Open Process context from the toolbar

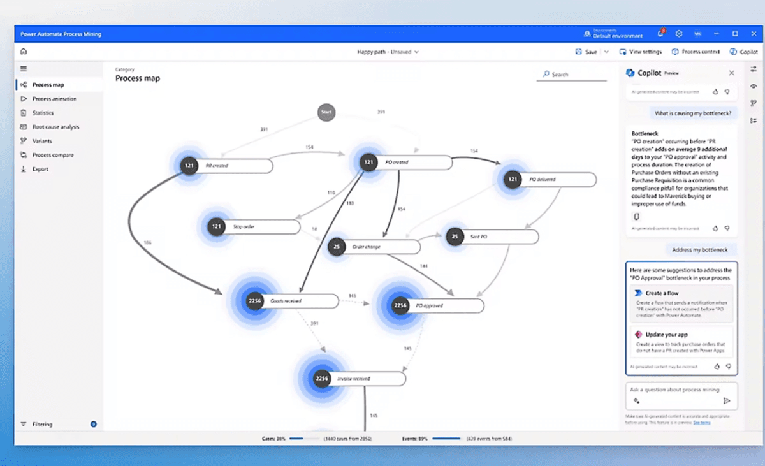coord(695,52)
